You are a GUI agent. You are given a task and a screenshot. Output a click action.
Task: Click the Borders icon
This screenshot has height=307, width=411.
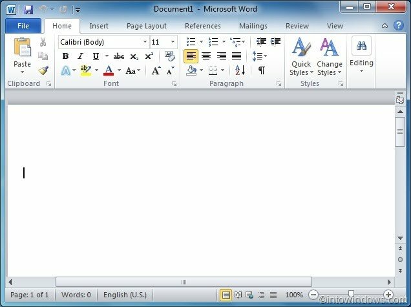[213, 70]
